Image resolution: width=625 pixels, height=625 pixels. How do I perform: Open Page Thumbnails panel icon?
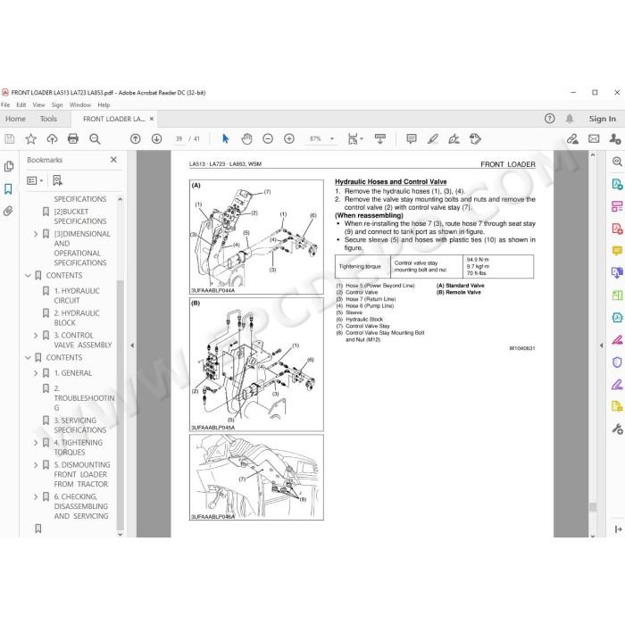(8, 166)
